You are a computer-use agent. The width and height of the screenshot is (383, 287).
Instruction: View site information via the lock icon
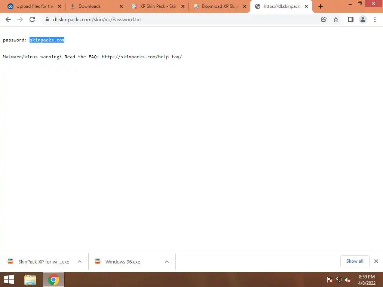tap(47, 19)
